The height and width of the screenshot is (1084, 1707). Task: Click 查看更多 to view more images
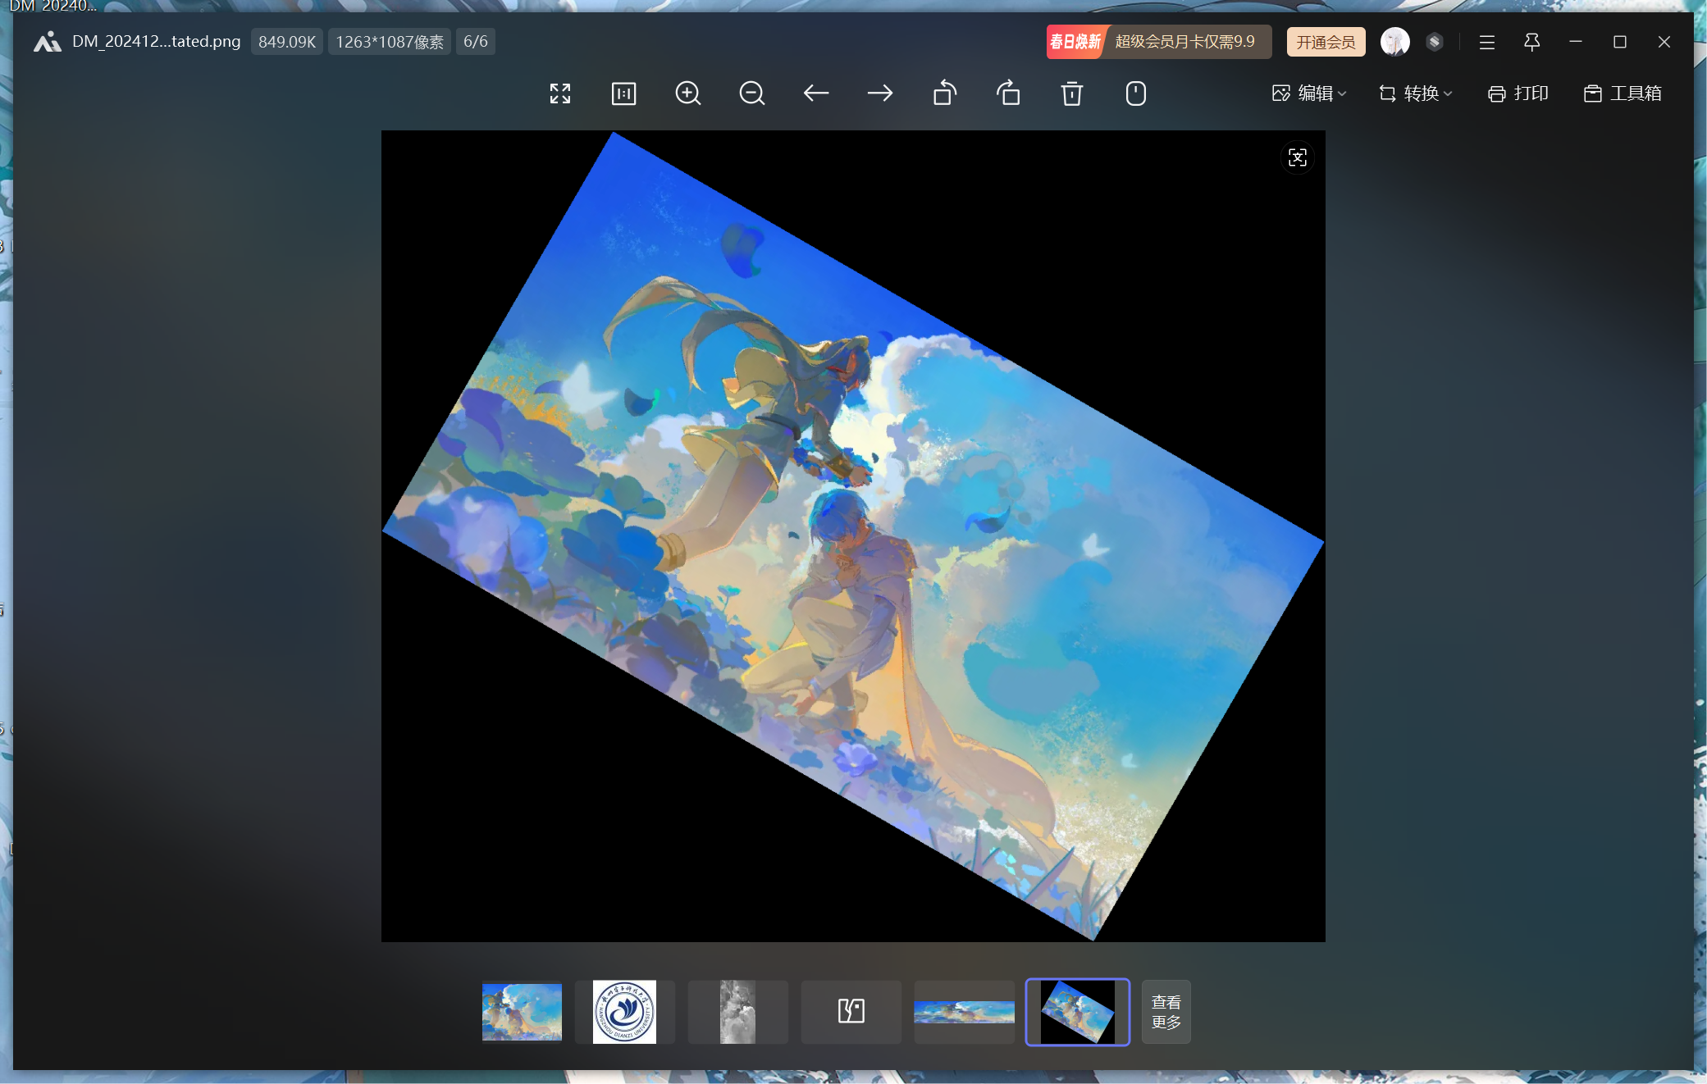pos(1166,1012)
